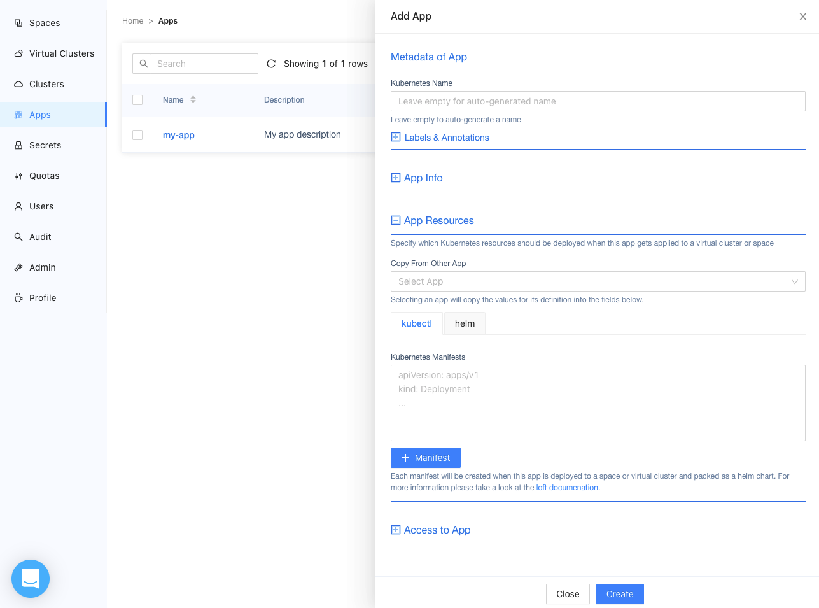Image resolution: width=819 pixels, height=608 pixels.
Task: Open Quotas in the sidebar
Action: 53,176
